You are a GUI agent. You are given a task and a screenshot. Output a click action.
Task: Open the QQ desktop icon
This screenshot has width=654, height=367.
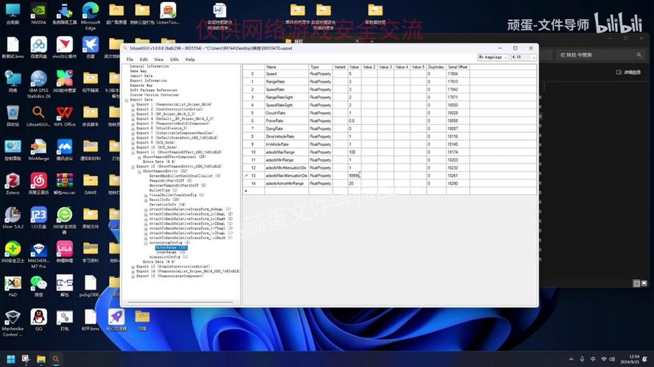pos(38,321)
